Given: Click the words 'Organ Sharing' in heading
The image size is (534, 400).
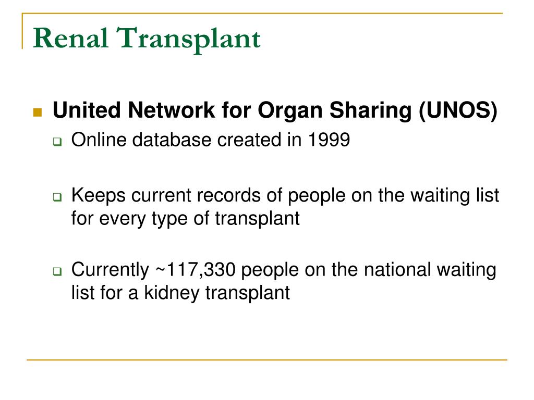Looking at the screenshot, I should click(x=336, y=111).
